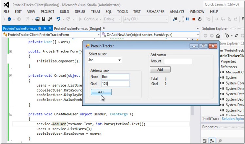Click Solution Explorer sync arrows icon

(236, 36)
